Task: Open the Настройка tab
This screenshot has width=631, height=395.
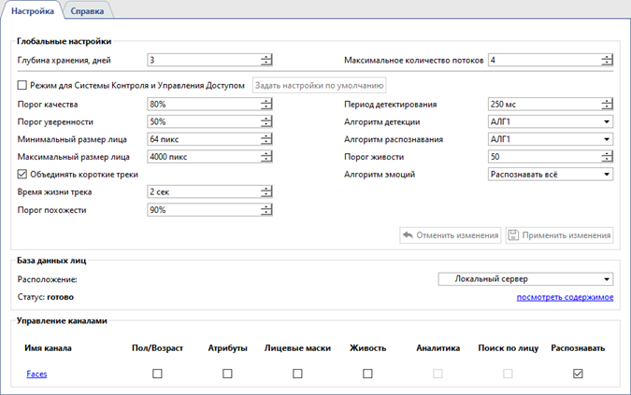Action: tap(32, 10)
